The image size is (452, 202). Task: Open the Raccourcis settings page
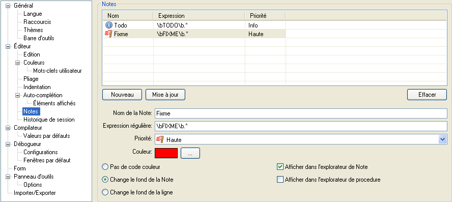coord(38,22)
